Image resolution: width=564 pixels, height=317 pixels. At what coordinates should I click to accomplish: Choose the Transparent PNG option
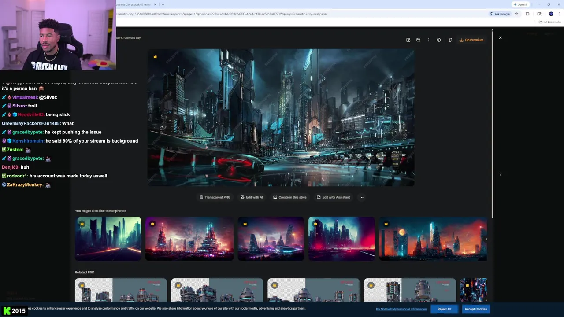(x=215, y=197)
